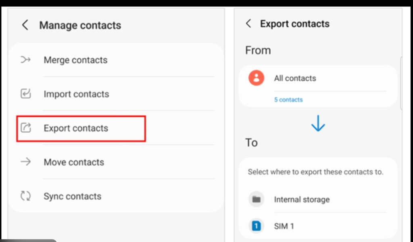Click the Merge contacts arrow icon

26,60
